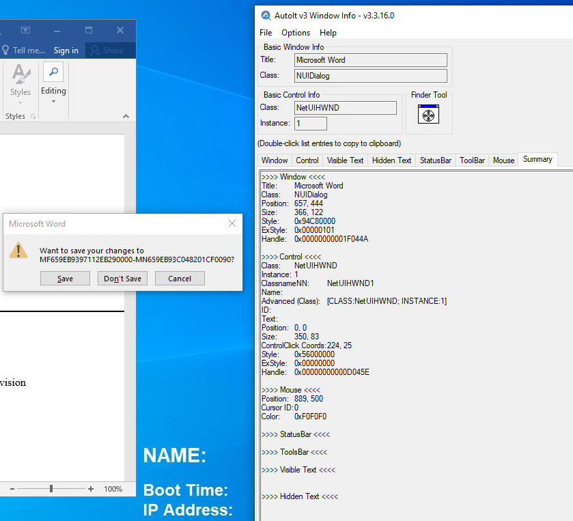The height and width of the screenshot is (521, 573).
Task: Select the Summary tab
Action: [537, 159]
